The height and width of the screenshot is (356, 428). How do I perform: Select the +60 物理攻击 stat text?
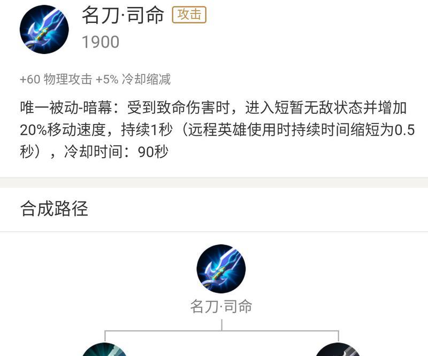[56, 79]
